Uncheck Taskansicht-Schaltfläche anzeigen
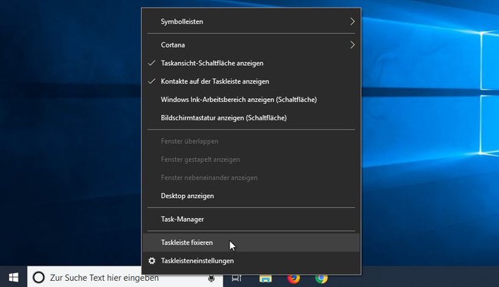Screen dimensions: 499x287 251,64
